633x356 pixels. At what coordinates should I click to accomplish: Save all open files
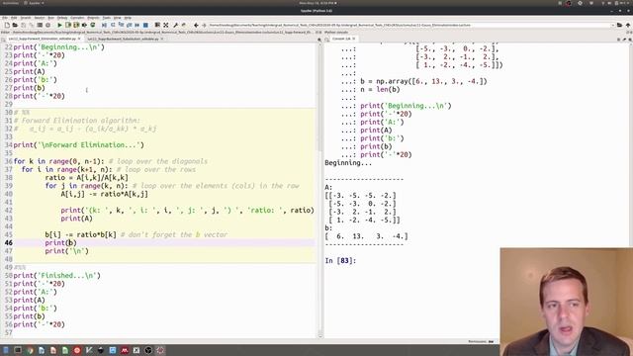tap(32, 25)
